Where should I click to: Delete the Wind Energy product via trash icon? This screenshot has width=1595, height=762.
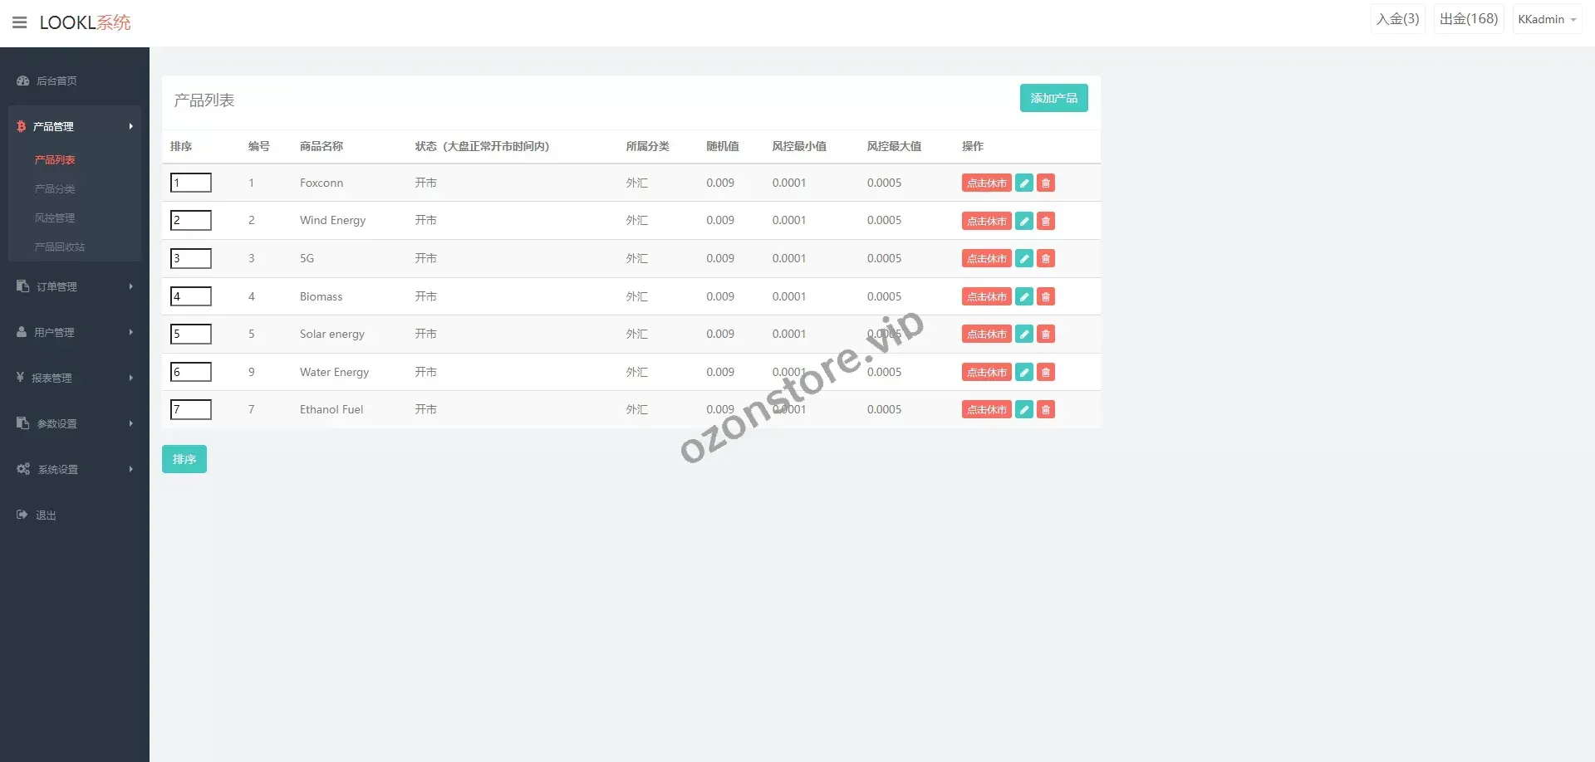(1046, 221)
